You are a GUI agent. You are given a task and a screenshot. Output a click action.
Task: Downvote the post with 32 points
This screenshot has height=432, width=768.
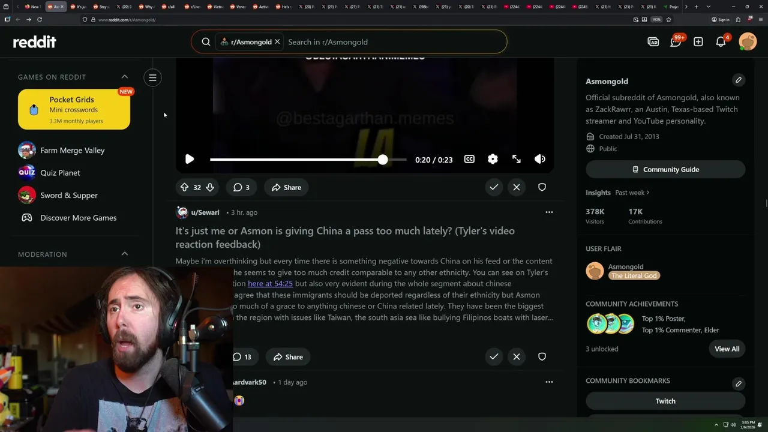(210, 187)
